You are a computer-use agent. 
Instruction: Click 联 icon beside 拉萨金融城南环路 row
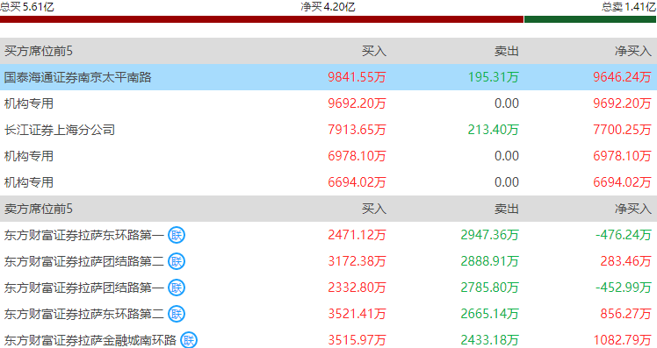[189, 340]
